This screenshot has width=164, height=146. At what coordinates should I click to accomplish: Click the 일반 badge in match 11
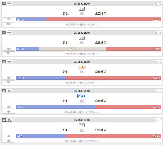(82, 9)
